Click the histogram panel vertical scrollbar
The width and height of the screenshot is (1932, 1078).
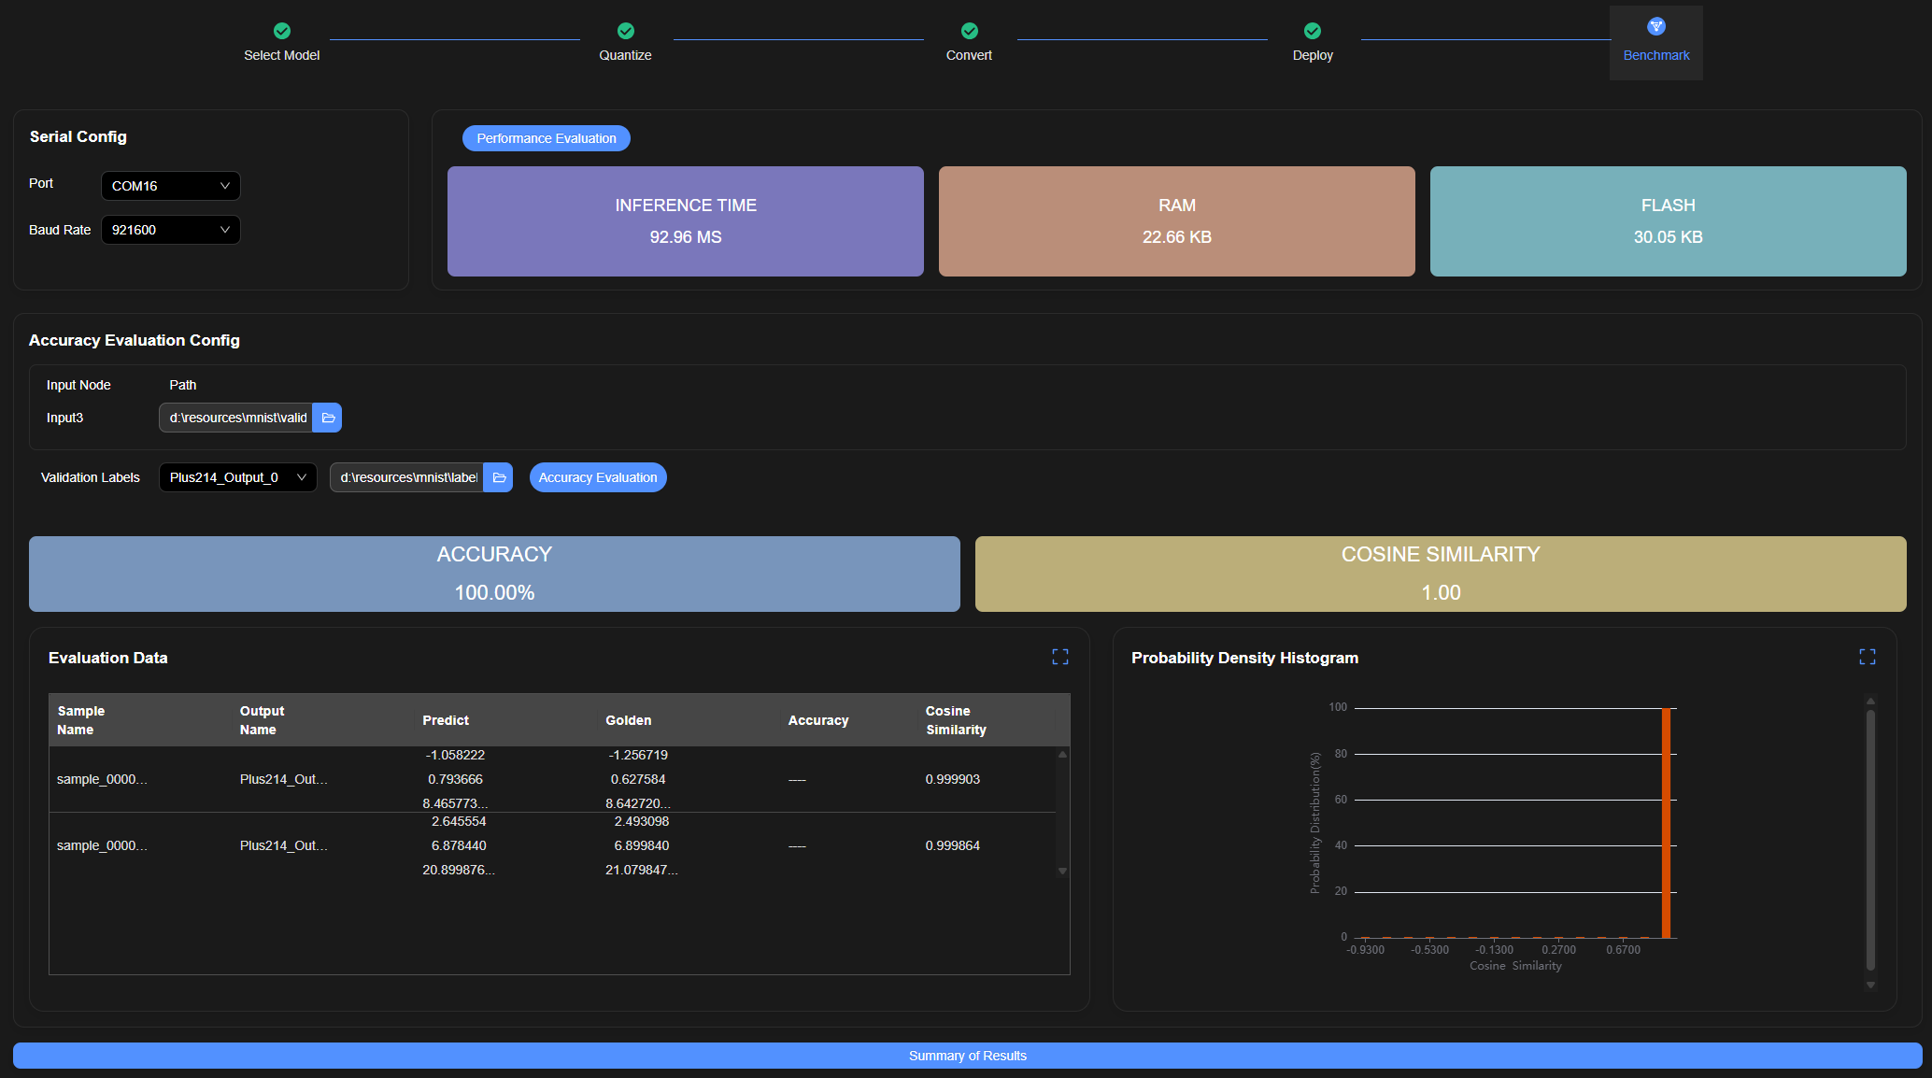click(1870, 841)
